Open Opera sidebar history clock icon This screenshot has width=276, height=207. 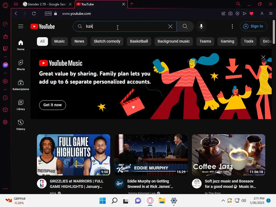5,98
